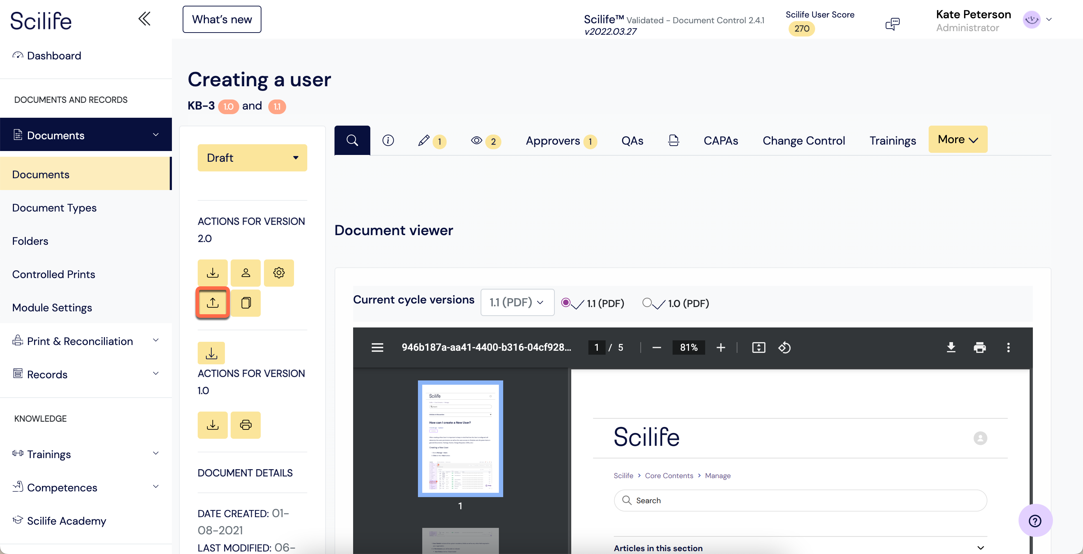Click the page 1 PDF thumbnail
The image size is (1083, 554).
pyautogui.click(x=460, y=438)
